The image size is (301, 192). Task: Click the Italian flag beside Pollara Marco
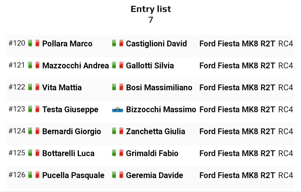(x=34, y=43)
